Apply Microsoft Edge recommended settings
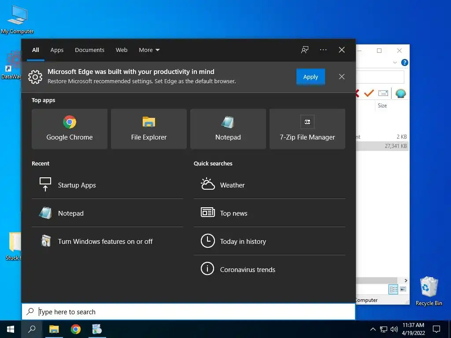451x338 pixels. 311,77
